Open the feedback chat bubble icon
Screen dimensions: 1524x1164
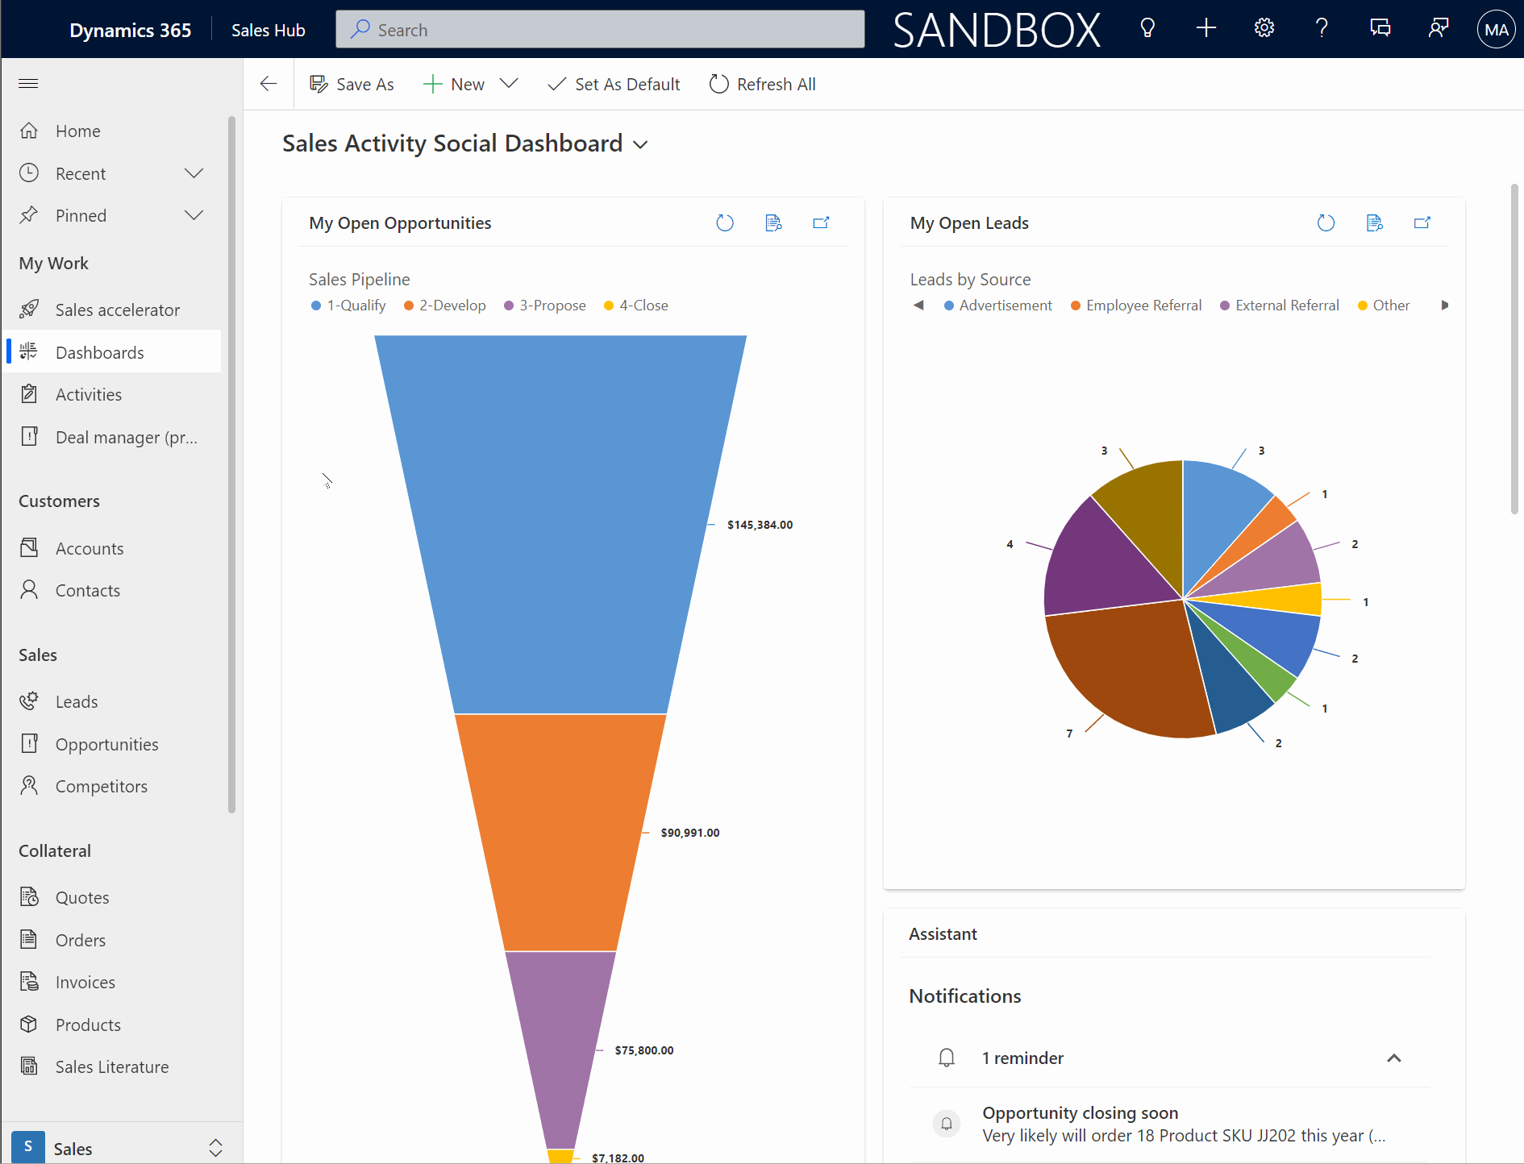(x=1380, y=28)
